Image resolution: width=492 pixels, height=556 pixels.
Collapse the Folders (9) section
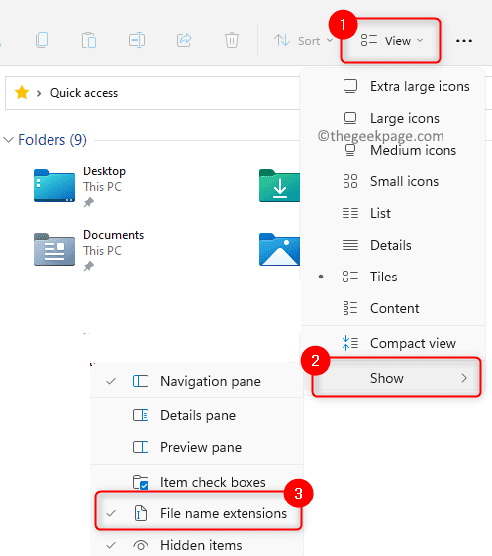(x=9, y=140)
